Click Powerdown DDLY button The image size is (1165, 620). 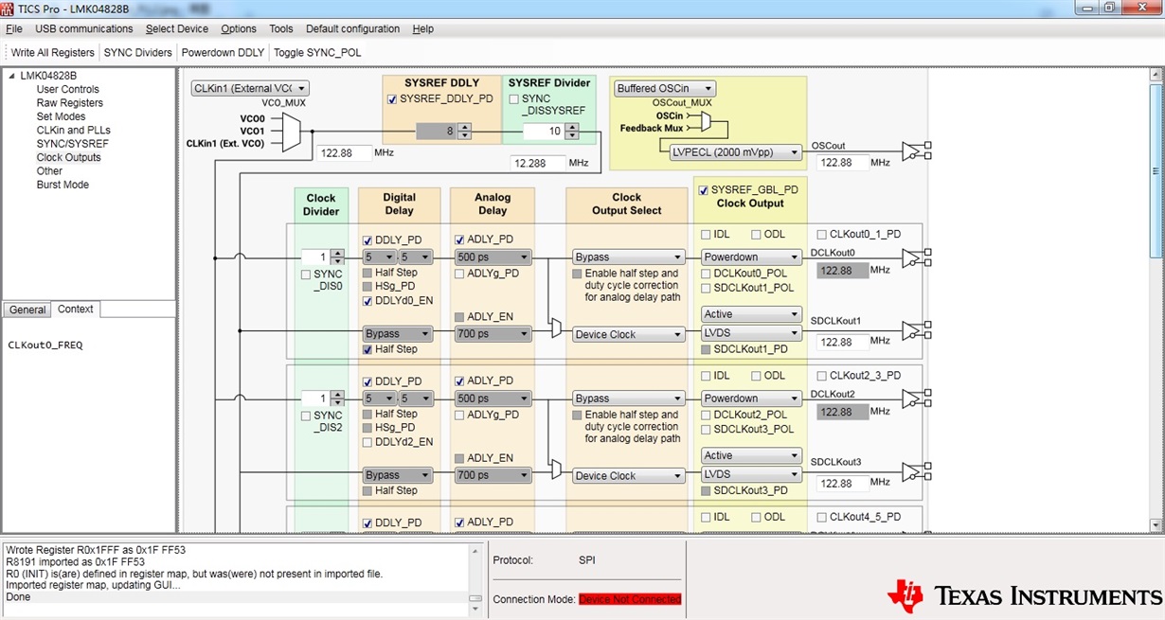point(224,53)
